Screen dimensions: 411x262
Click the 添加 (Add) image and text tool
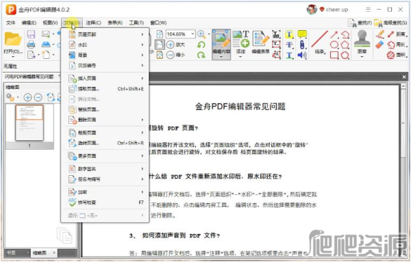[x=240, y=44]
